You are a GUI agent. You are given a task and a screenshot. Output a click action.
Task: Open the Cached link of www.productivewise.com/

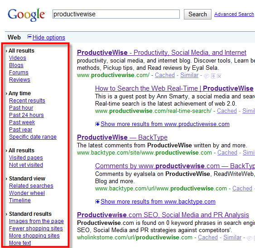click(x=165, y=75)
